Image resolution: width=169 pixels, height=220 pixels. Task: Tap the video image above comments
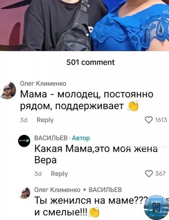click(84, 25)
